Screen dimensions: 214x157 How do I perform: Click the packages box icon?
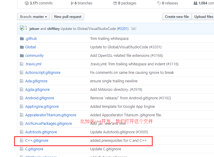click(115, 3)
